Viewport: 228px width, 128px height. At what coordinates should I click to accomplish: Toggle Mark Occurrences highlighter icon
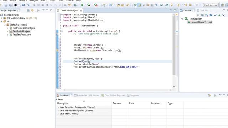pos(140,5)
